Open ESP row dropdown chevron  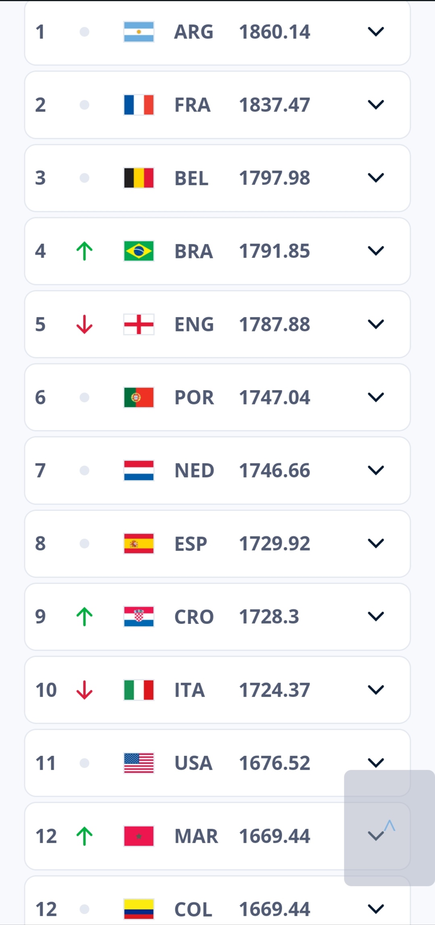[x=376, y=544]
